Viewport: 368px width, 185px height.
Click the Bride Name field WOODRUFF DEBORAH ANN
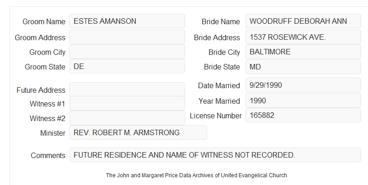303,21
